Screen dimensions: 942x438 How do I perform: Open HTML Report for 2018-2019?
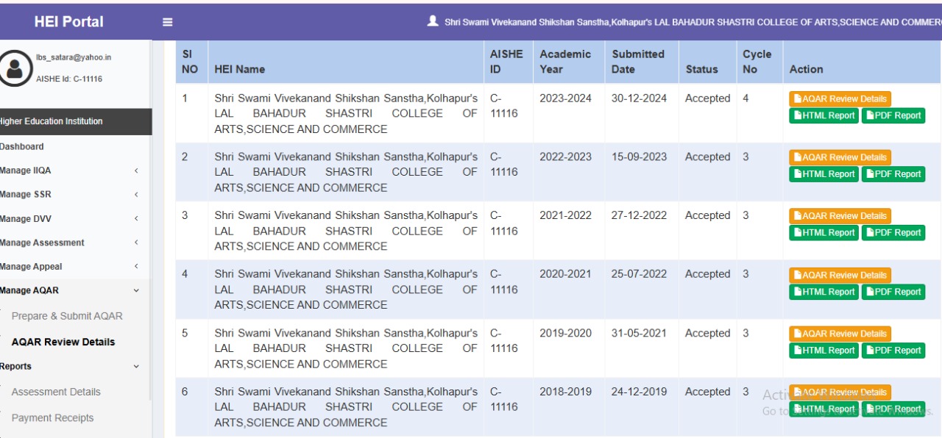(x=824, y=409)
